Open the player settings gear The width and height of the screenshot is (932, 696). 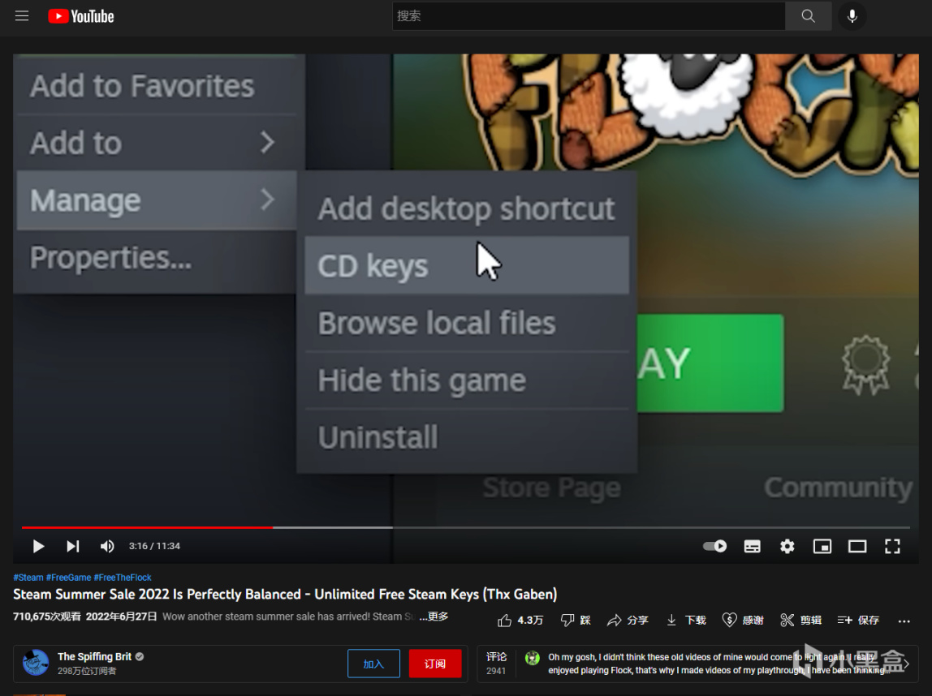pos(787,546)
